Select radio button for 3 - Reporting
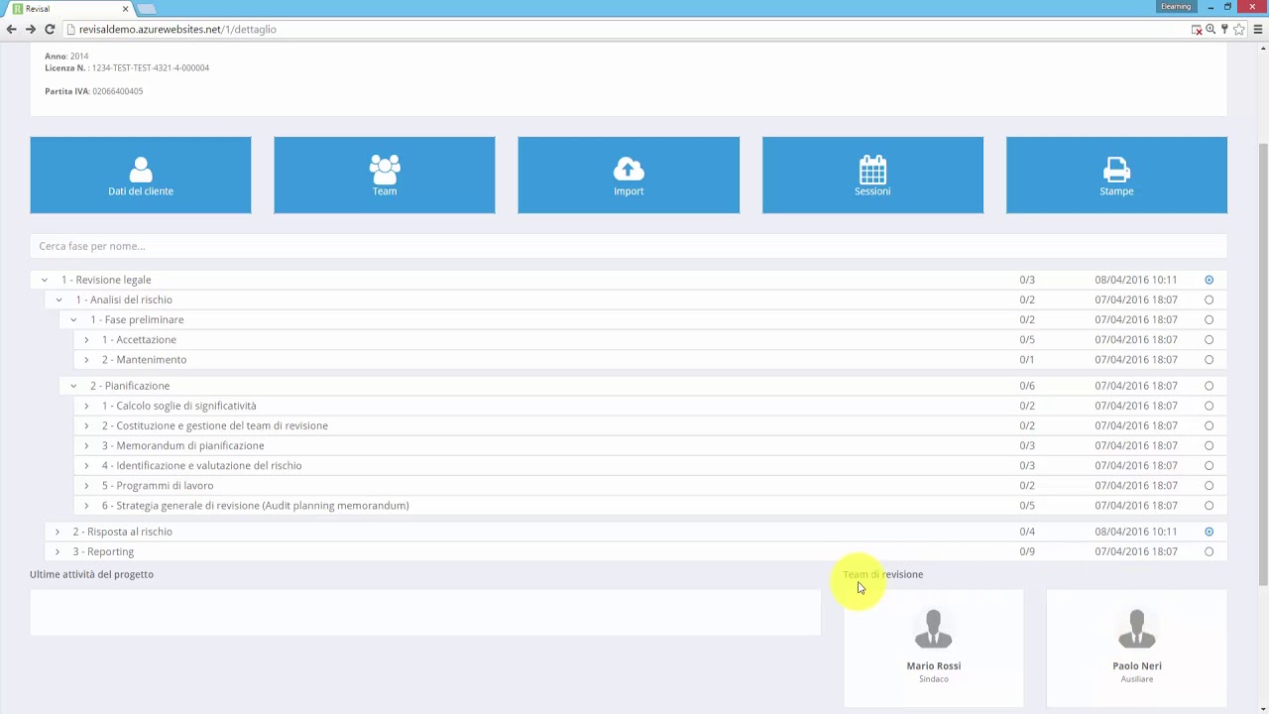 [1209, 551]
